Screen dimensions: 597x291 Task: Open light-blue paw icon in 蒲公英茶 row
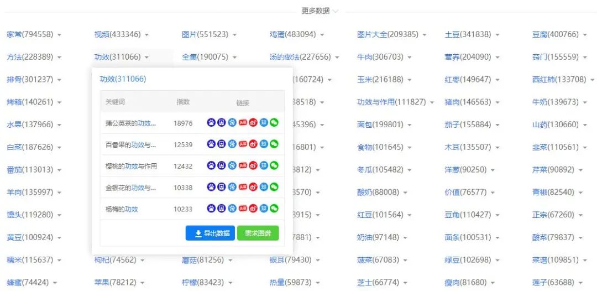coord(232,123)
